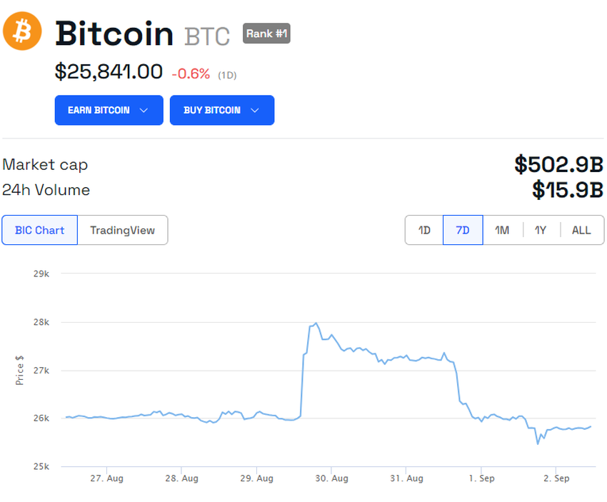Select the 1Y timeframe button
This screenshot has width=607, height=502.
pos(541,230)
